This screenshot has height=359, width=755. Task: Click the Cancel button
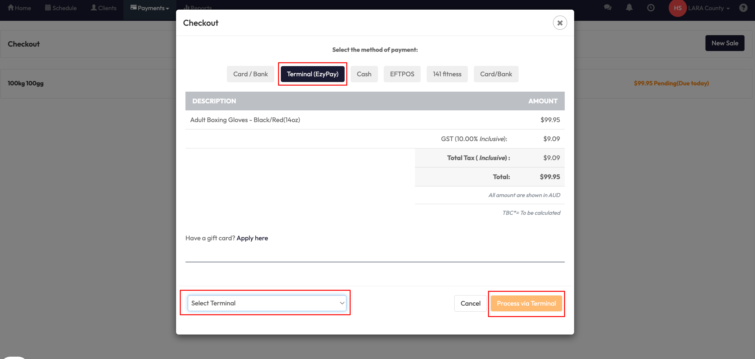pyautogui.click(x=470, y=303)
